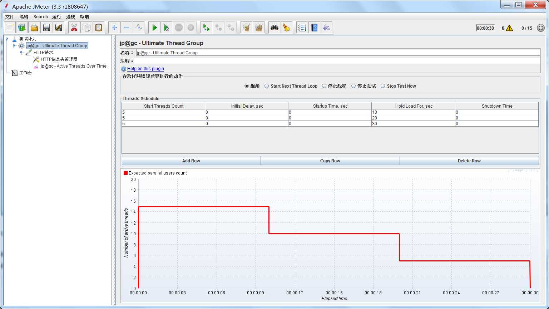This screenshot has height=309, width=549.
Task: Select the 停止测试 radio button
Action: coord(353,86)
